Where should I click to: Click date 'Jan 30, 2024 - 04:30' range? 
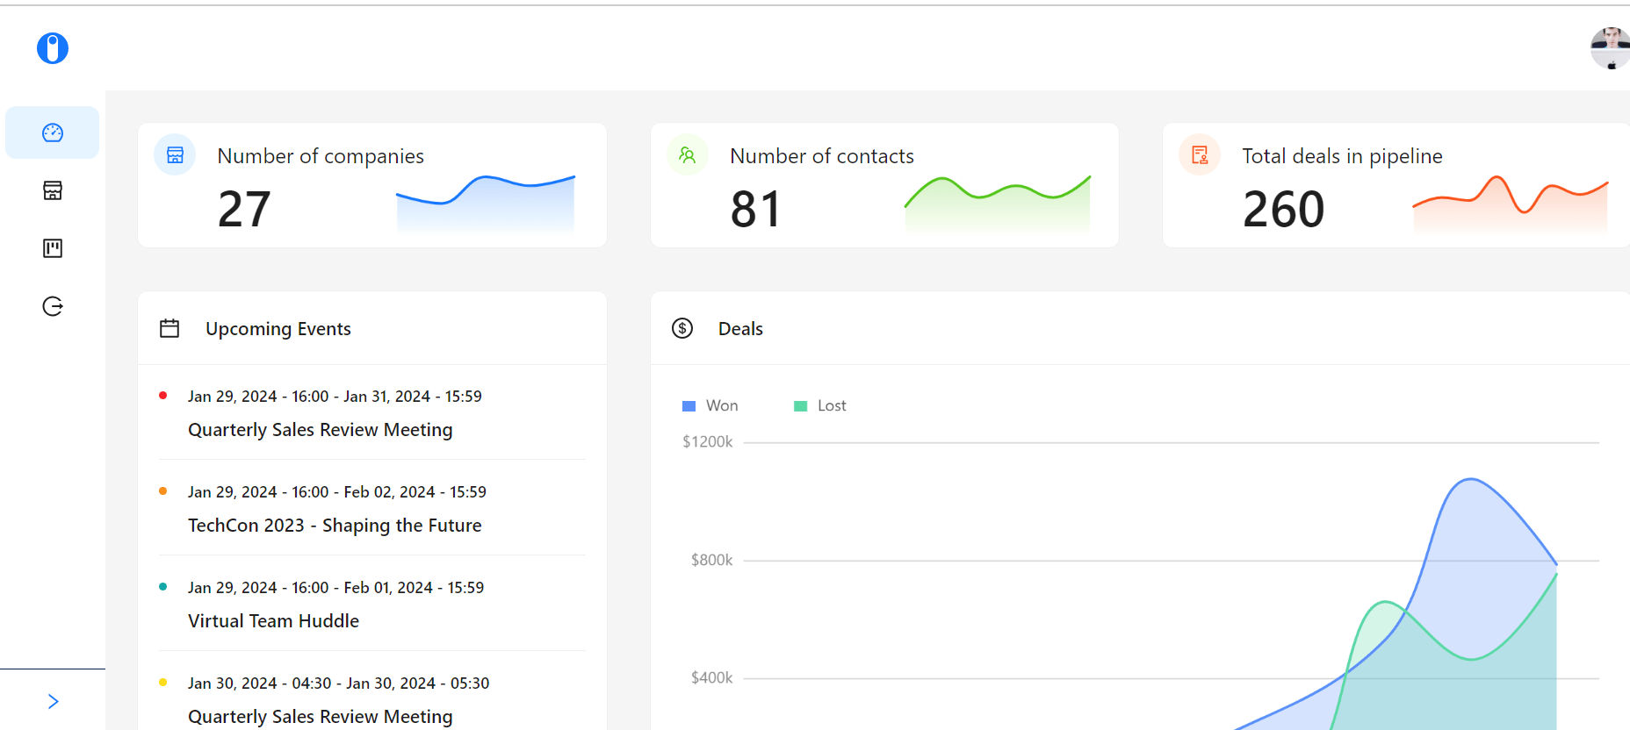tap(338, 683)
